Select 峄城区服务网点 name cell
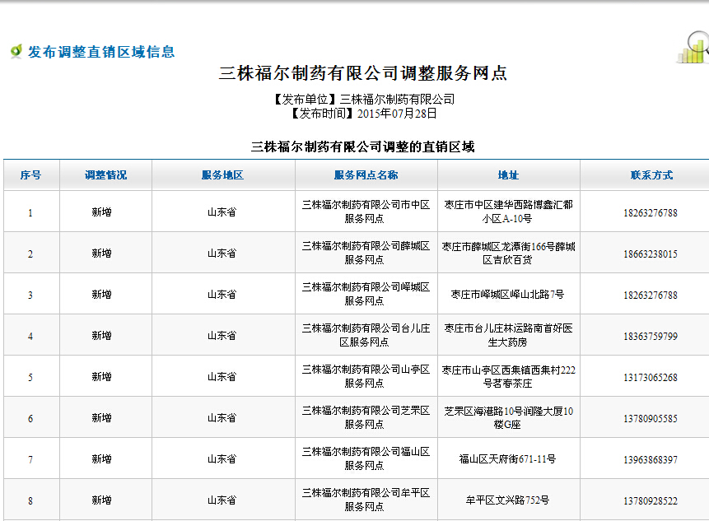709x521 pixels. tap(366, 294)
